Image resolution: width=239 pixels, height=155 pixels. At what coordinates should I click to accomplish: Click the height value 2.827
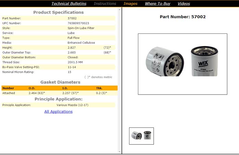click(x=72, y=47)
